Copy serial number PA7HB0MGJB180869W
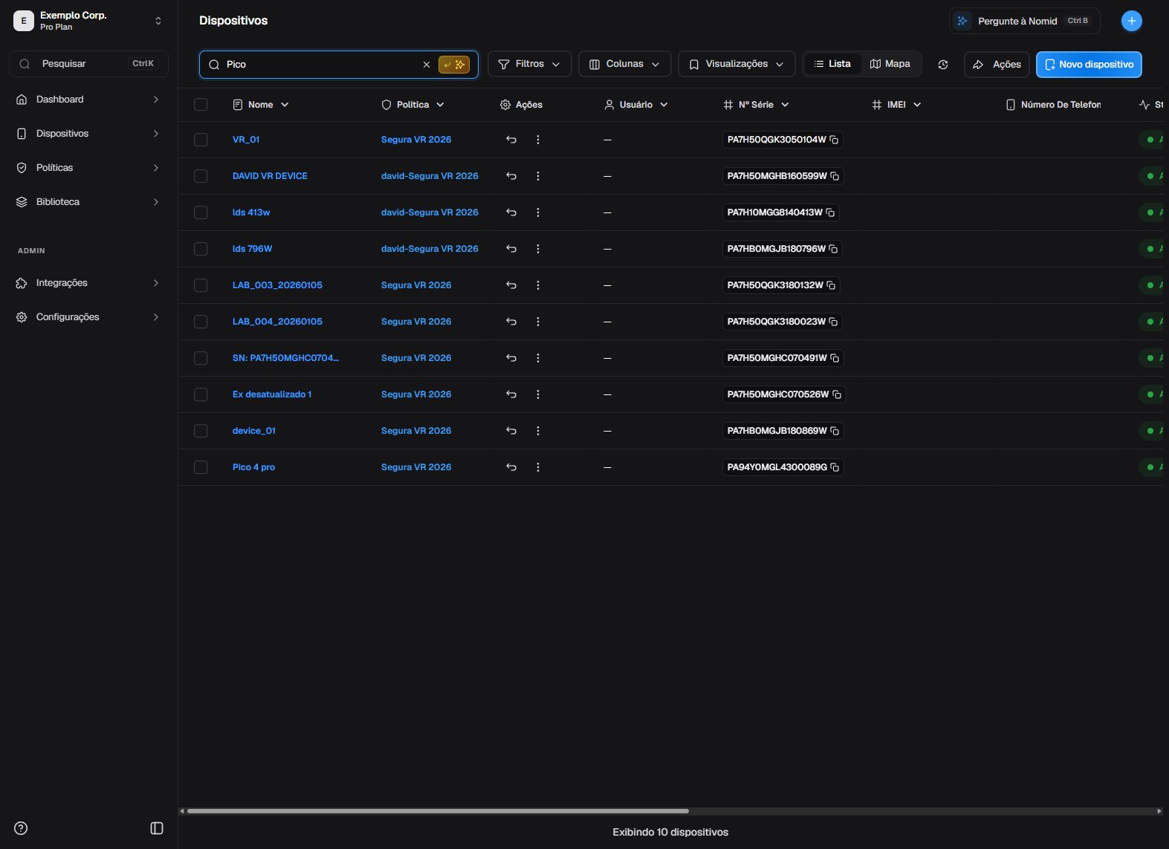The height and width of the screenshot is (849, 1169). pyautogui.click(x=835, y=431)
